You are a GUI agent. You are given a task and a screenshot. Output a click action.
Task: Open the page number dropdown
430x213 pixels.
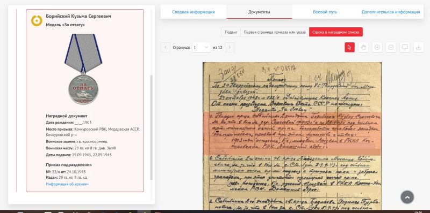pos(201,48)
